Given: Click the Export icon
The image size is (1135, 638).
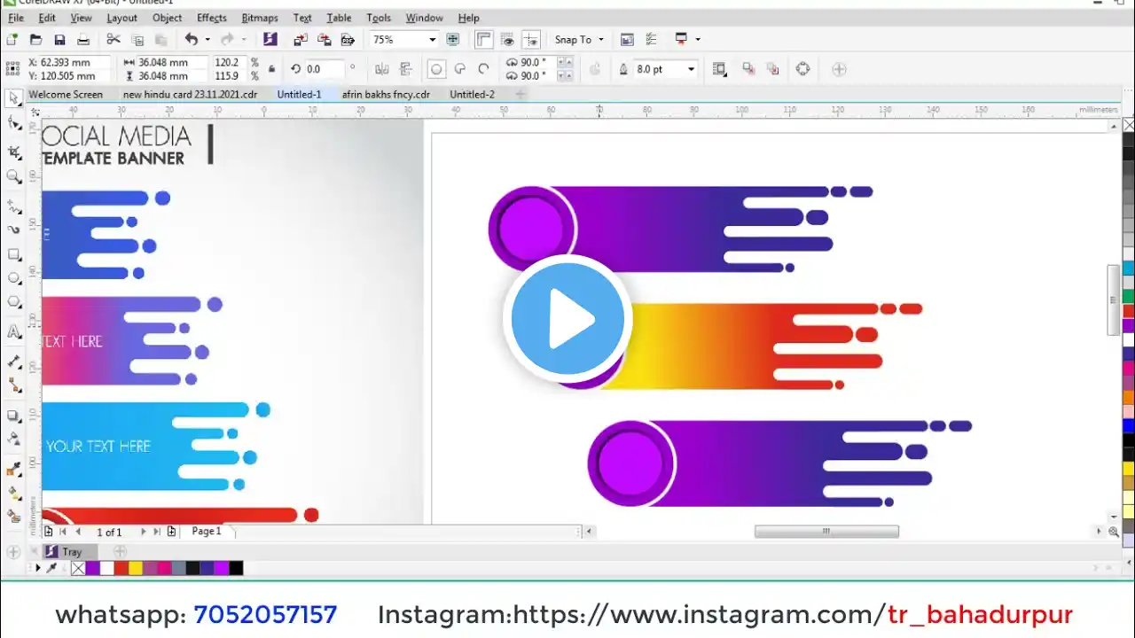Looking at the screenshot, I should coord(325,39).
